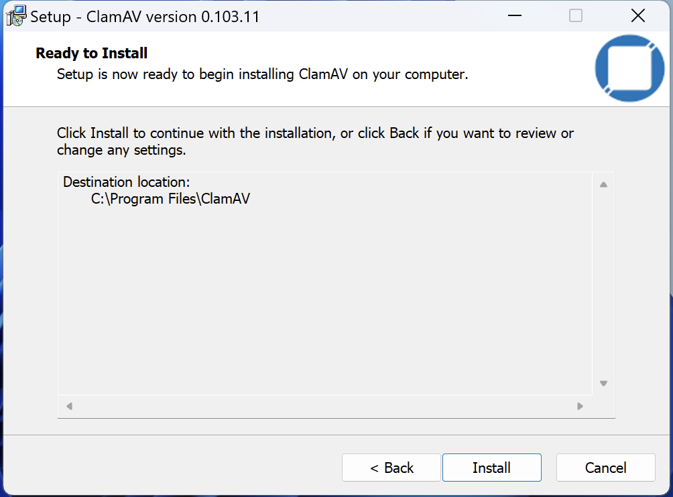This screenshot has height=497, width=673.
Task: Click the scroll up arrow in summary box
Action: pyautogui.click(x=603, y=184)
